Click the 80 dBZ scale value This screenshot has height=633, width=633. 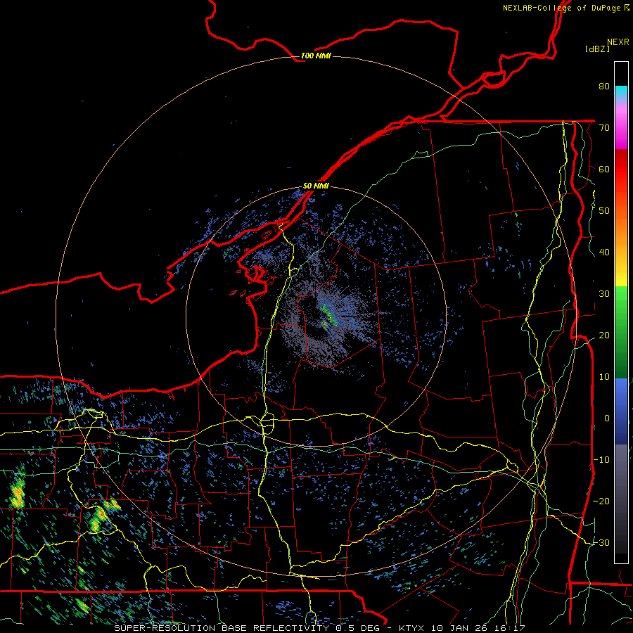click(x=604, y=86)
